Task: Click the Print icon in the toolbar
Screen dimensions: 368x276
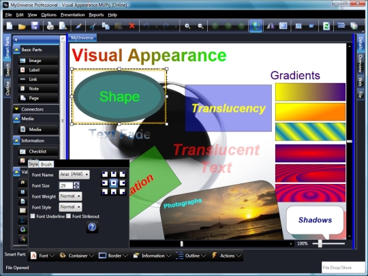Action: [x=50, y=26]
